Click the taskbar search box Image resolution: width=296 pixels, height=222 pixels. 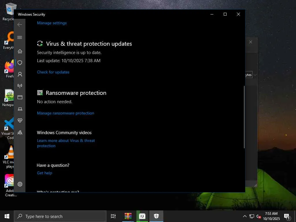[60, 216]
